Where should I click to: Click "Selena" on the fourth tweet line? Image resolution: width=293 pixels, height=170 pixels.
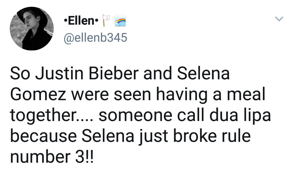108,136
